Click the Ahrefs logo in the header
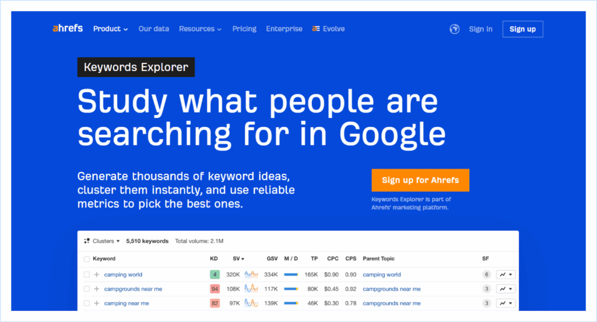Screen dimensions: 597x322 68,29
